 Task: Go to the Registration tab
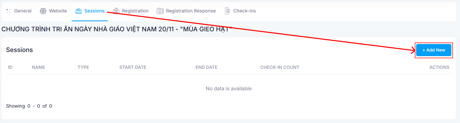[x=135, y=11]
